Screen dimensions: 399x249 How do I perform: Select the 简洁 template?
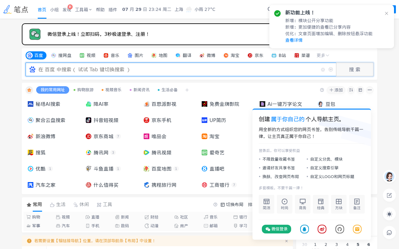(267, 204)
